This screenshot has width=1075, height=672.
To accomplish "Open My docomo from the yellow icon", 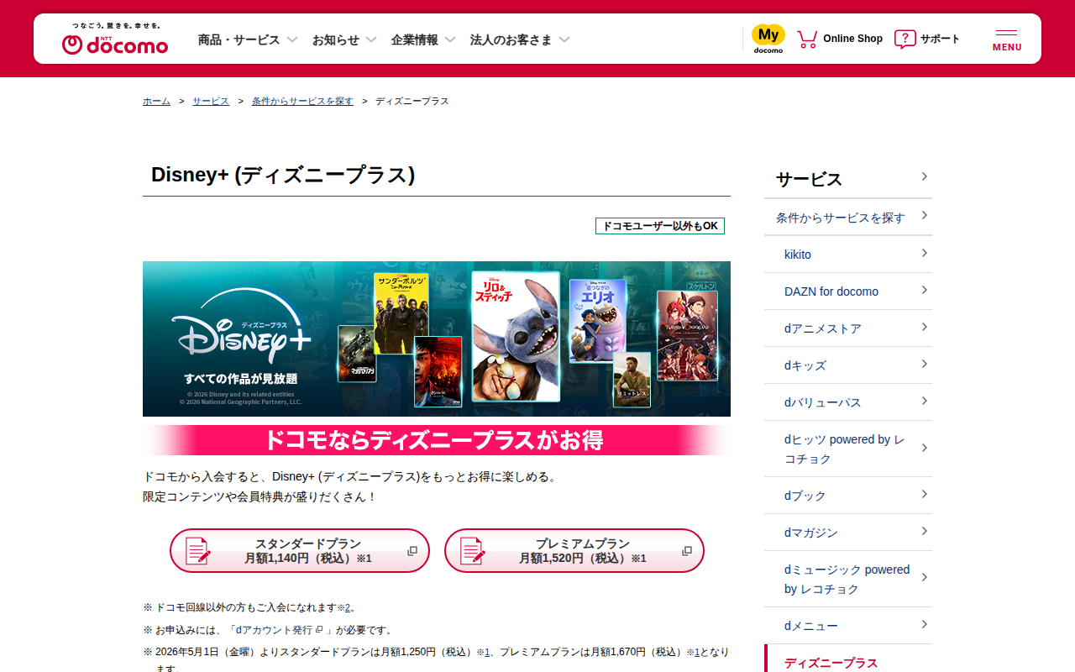I will coord(768,39).
